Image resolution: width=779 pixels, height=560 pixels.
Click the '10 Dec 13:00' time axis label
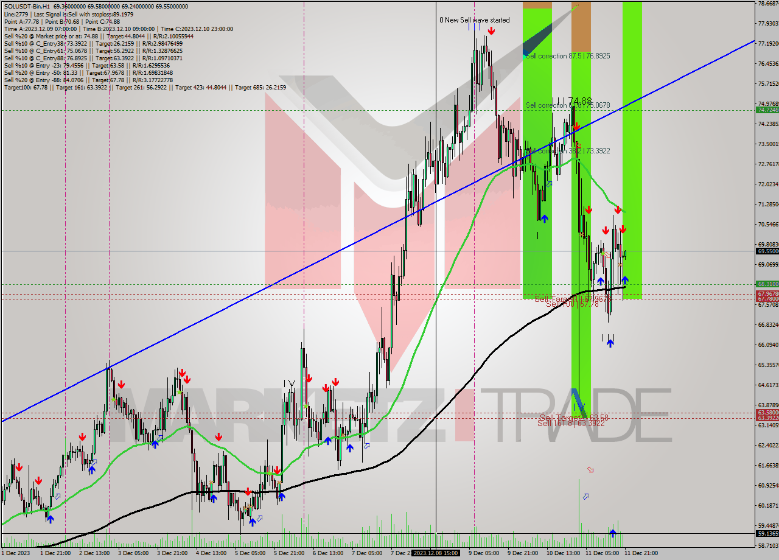click(565, 553)
